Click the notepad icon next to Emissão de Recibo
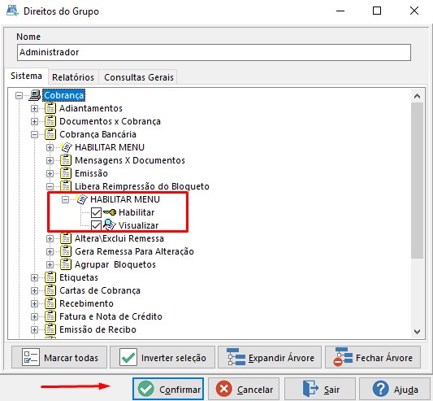Image resolution: width=433 pixels, height=401 pixels. [50, 329]
